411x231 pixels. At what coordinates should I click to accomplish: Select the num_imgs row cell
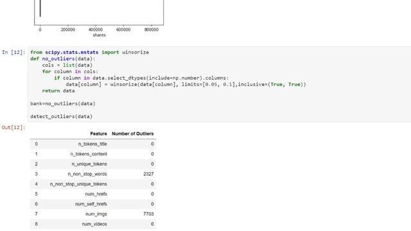pos(96,214)
